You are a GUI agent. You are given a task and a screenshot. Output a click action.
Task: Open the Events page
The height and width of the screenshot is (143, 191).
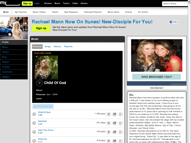click(129, 12)
